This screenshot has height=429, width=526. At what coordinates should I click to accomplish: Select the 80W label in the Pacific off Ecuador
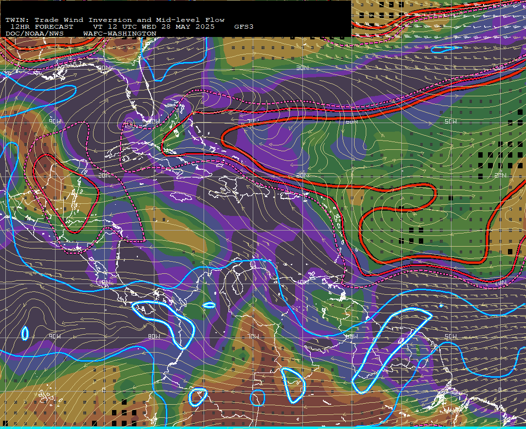154,336
